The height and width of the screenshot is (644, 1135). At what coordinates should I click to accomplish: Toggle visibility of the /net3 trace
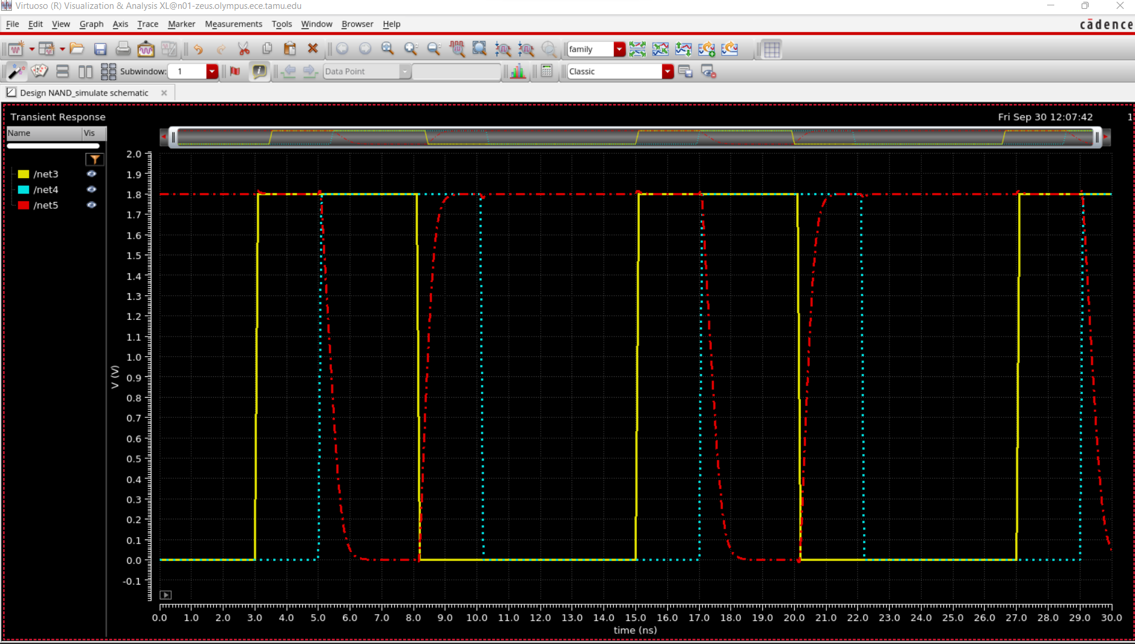pos(92,173)
